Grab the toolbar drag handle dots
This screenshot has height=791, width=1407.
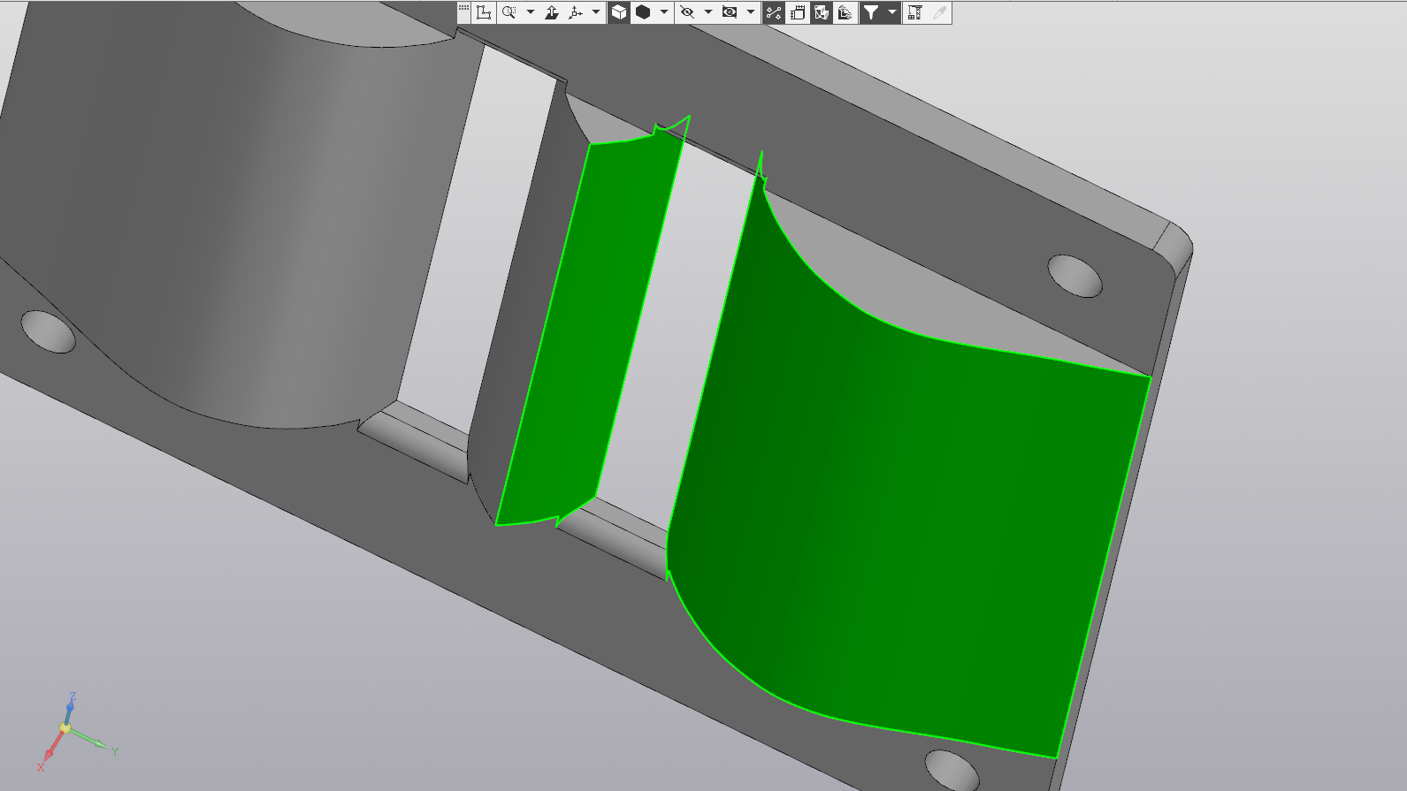tap(463, 8)
